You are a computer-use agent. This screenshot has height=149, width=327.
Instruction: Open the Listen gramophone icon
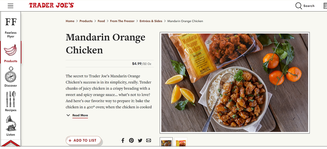[x=11, y=123]
